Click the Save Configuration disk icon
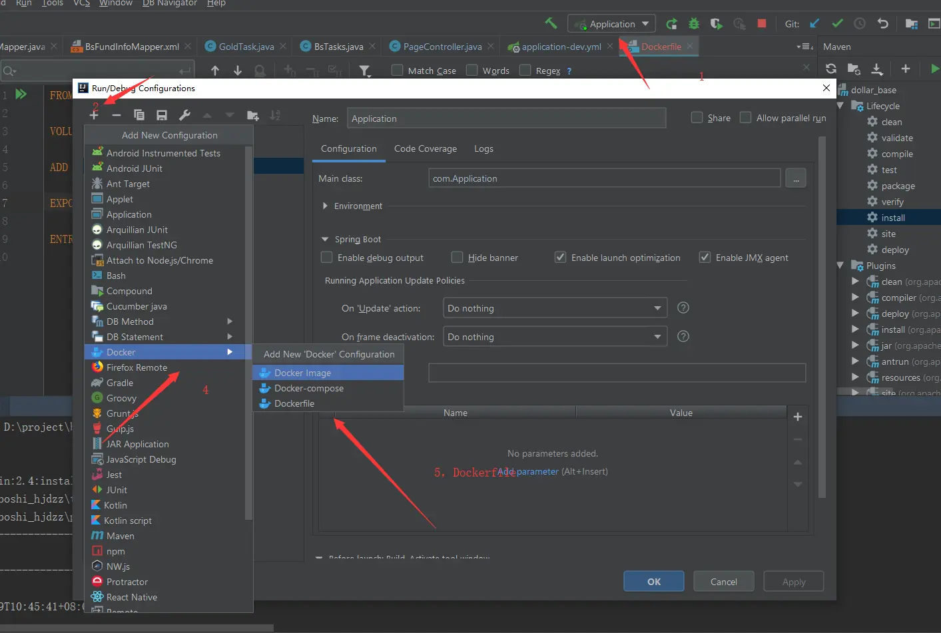 coord(161,115)
